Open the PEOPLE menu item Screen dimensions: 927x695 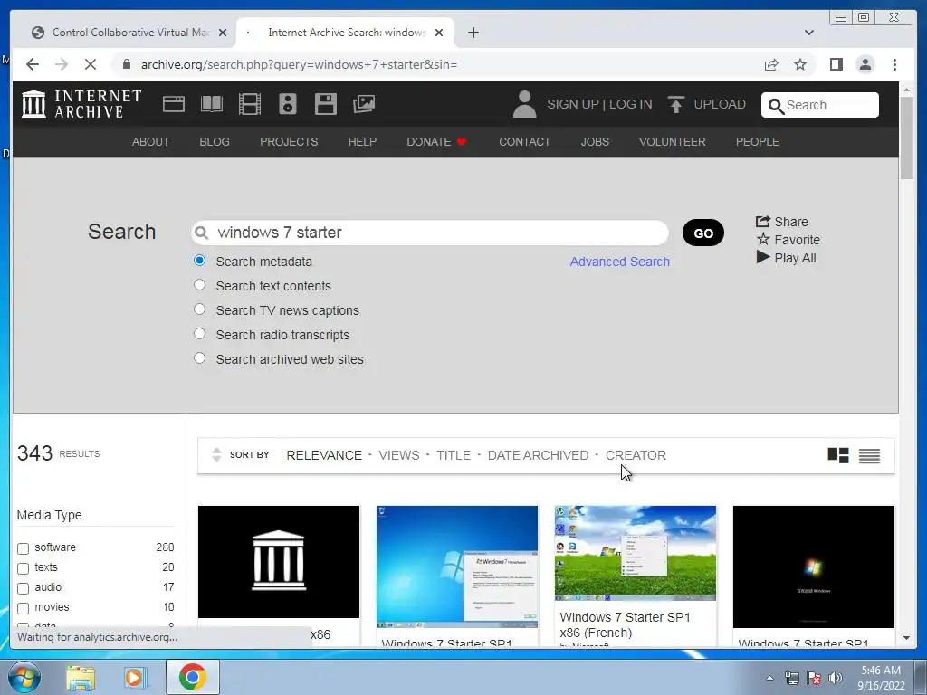point(758,142)
